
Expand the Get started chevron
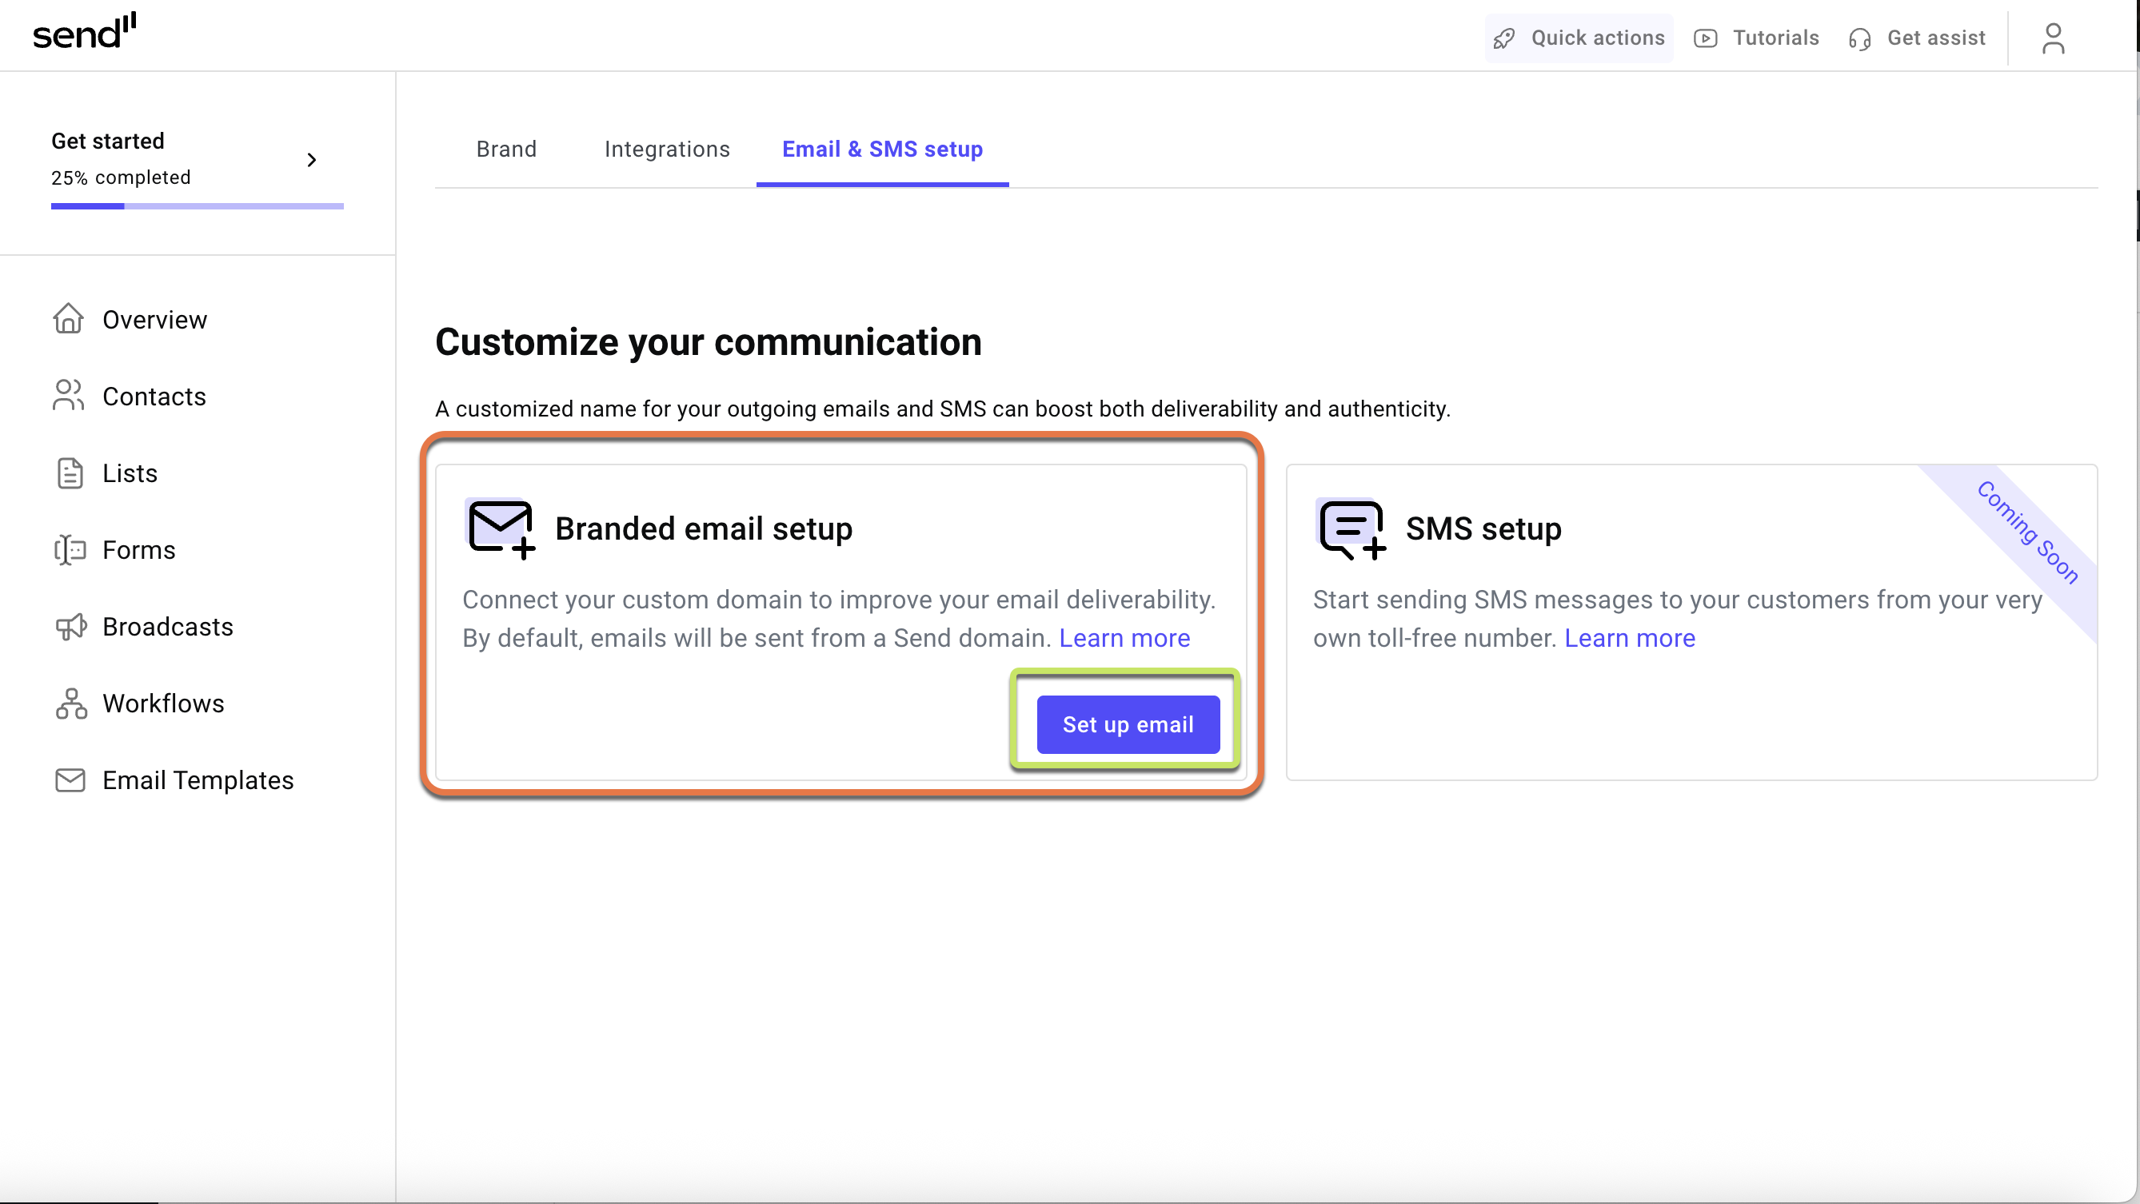312,159
